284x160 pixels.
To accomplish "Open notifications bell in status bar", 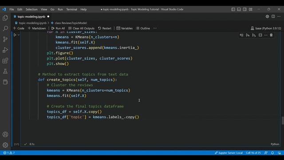I will [x=272, y=153].
